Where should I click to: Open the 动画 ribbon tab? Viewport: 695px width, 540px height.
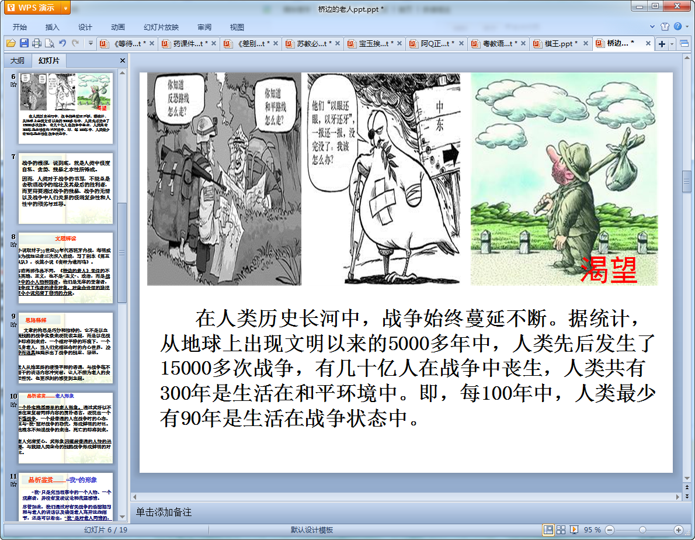[x=118, y=27]
